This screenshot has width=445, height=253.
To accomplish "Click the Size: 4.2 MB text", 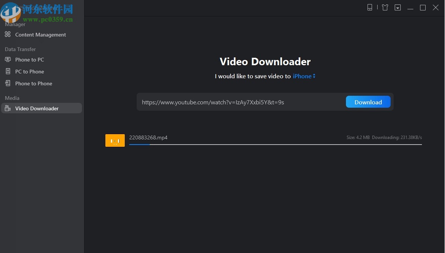I will [x=358, y=137].
